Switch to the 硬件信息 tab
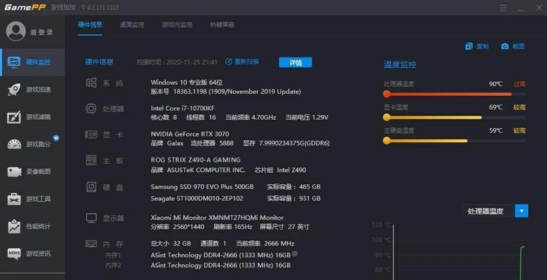The width and height of the screenshot is (547, 280). click(x=90, y=24)
